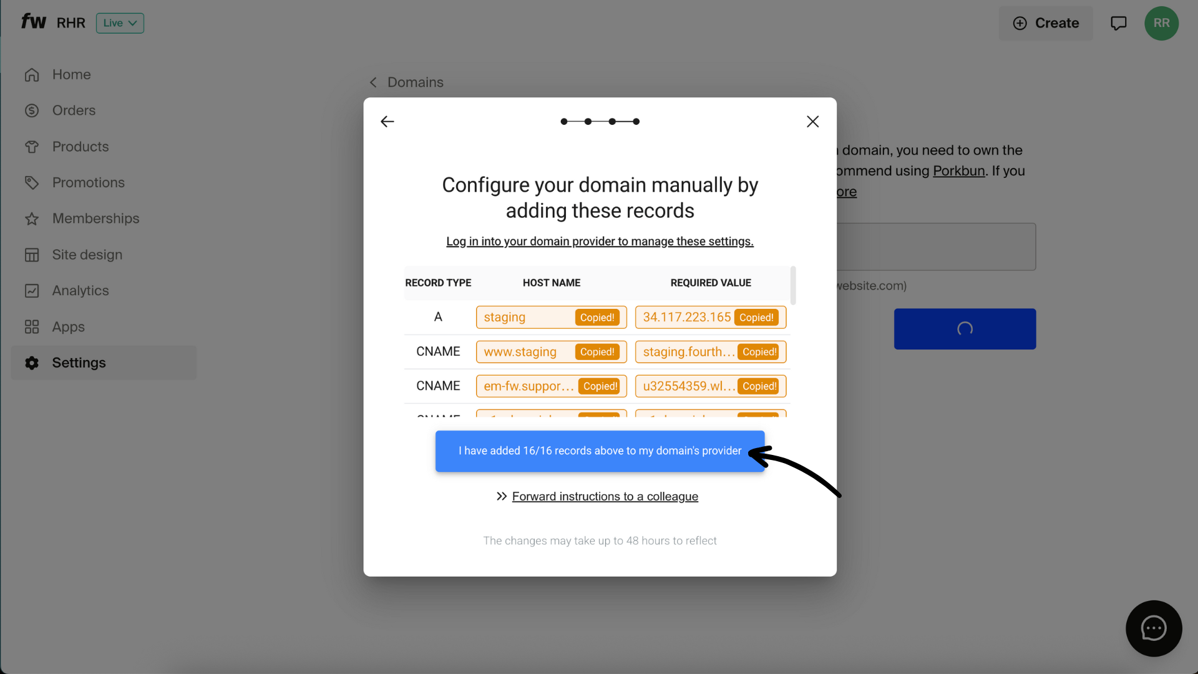
Task: Open the help chat bubble at bottom right
Action: click(1153, 628)
